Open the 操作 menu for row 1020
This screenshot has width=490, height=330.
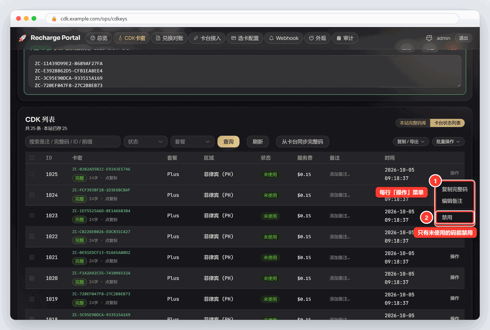pyautogui.click(x=455, y=277)
